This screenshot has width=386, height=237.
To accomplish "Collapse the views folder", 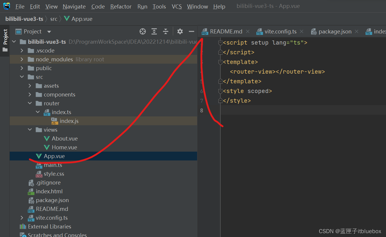I will point(30,130).
